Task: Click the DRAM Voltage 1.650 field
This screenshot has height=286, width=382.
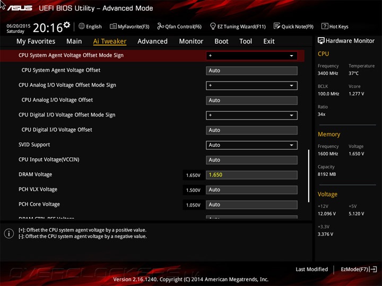Action: point(251,175)
